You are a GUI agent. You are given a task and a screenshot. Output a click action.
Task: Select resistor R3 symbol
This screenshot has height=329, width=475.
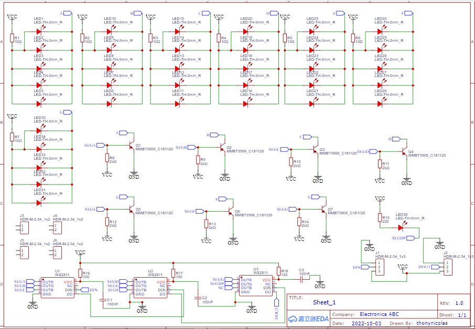pos(150,38)
